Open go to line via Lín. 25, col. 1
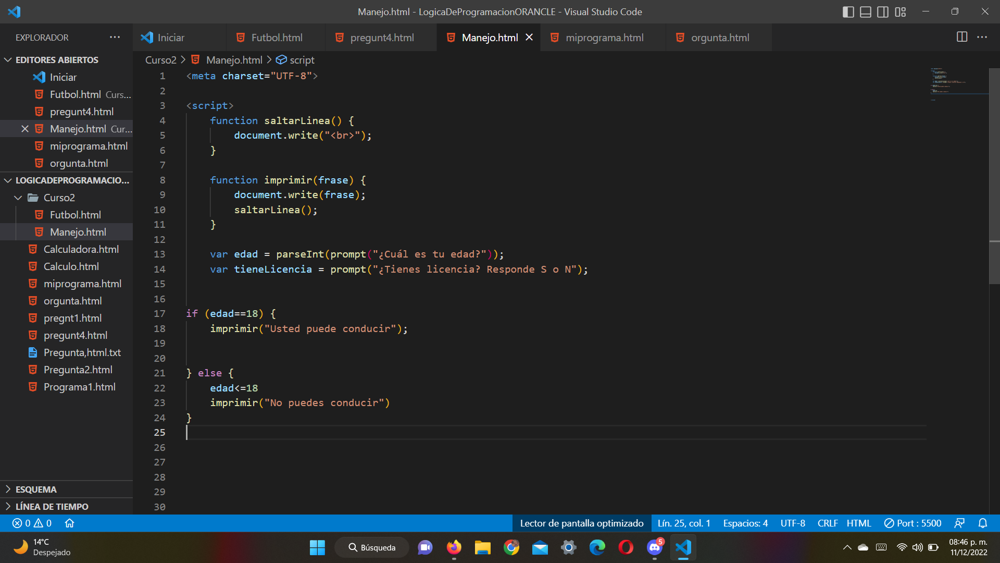This screenshot has height=563, width=1000. [684, 523]
